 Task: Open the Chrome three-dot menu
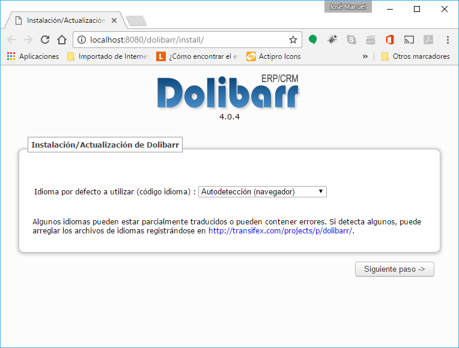click(x=448, y=40)
